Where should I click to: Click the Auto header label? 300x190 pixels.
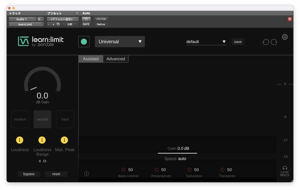(86, 13)
